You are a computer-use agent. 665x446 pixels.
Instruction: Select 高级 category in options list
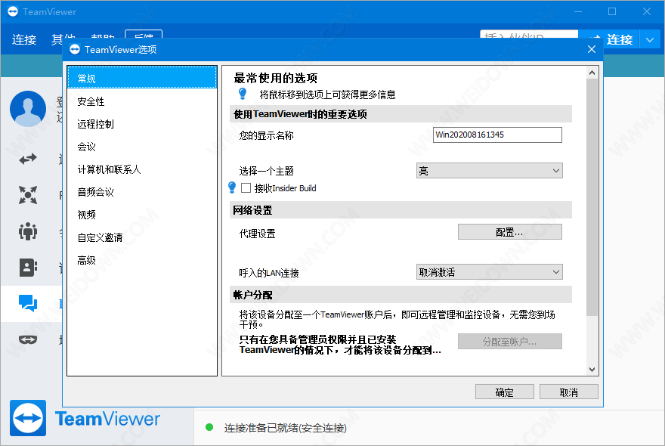[x=142, y=260]
